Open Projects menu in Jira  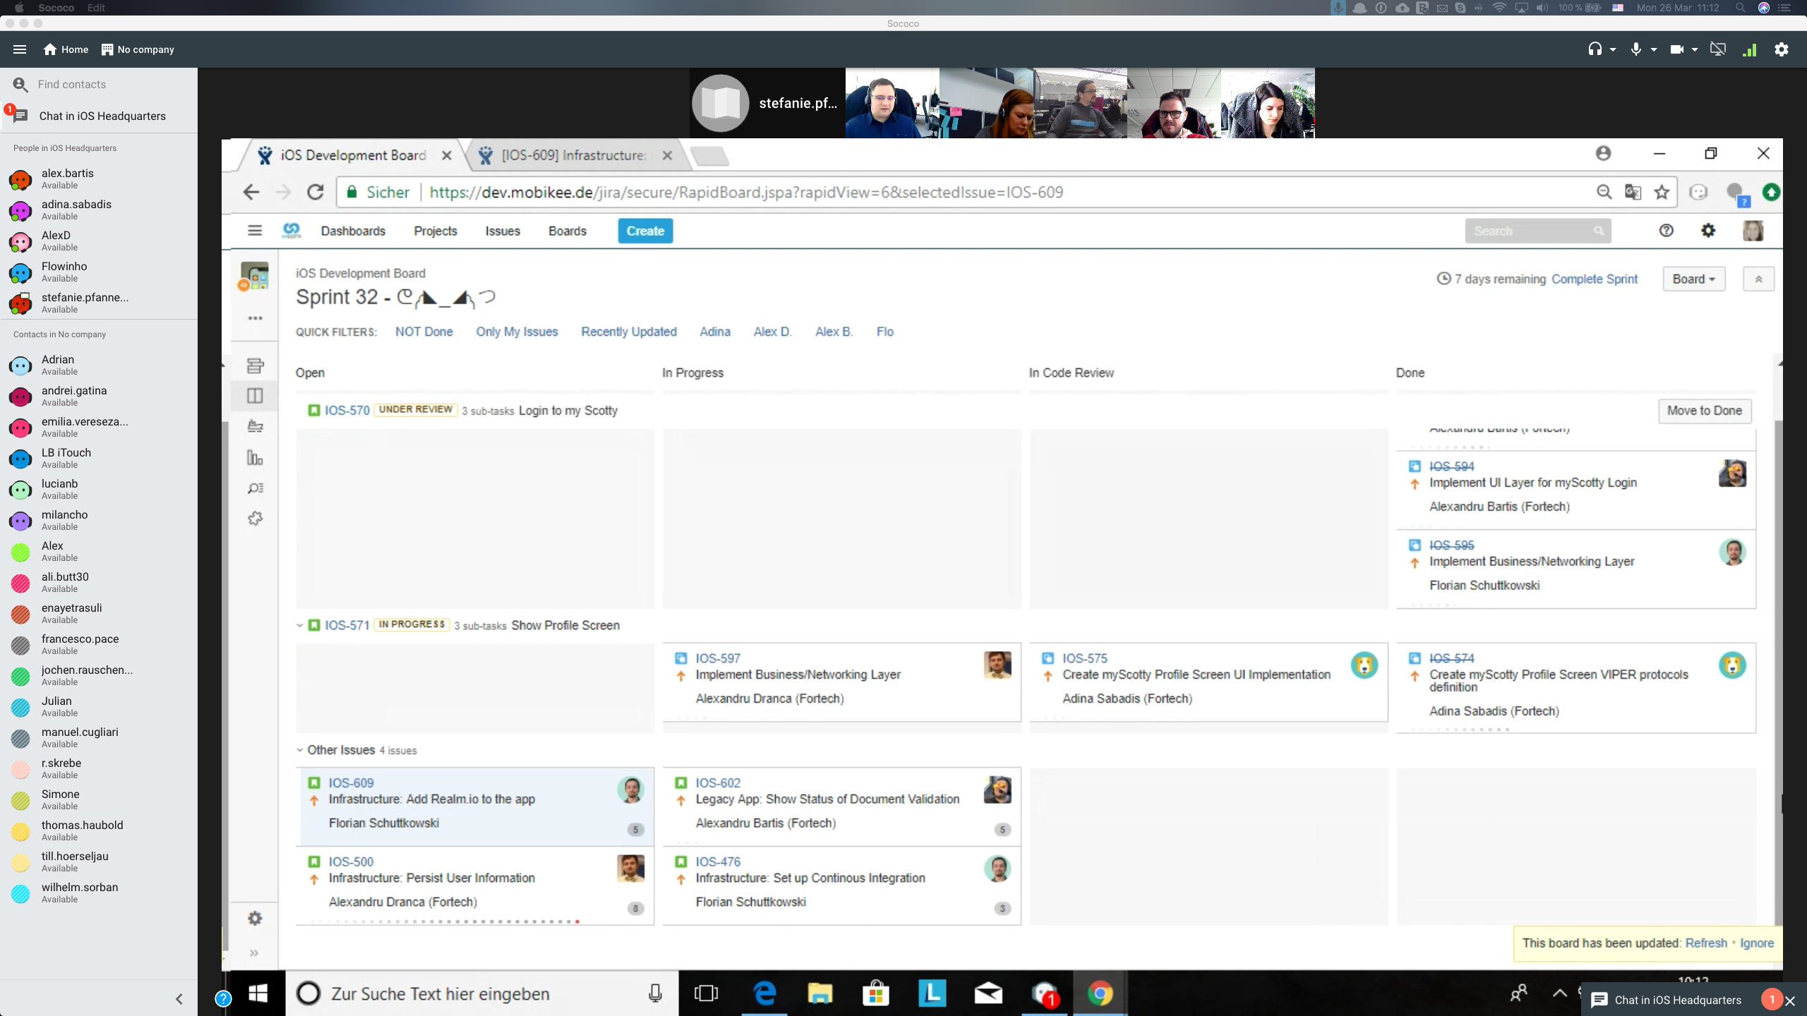[436, 231]
